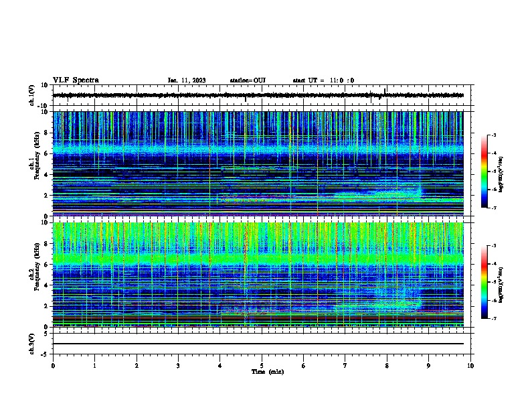Click the ch.1 color bar log(PSD) label

click(501, 174)
